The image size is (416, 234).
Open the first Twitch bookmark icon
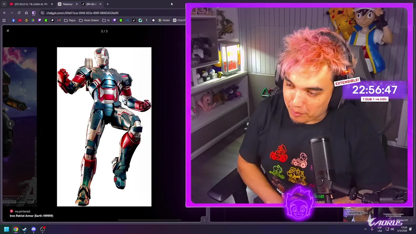click(x=39, y=20)
